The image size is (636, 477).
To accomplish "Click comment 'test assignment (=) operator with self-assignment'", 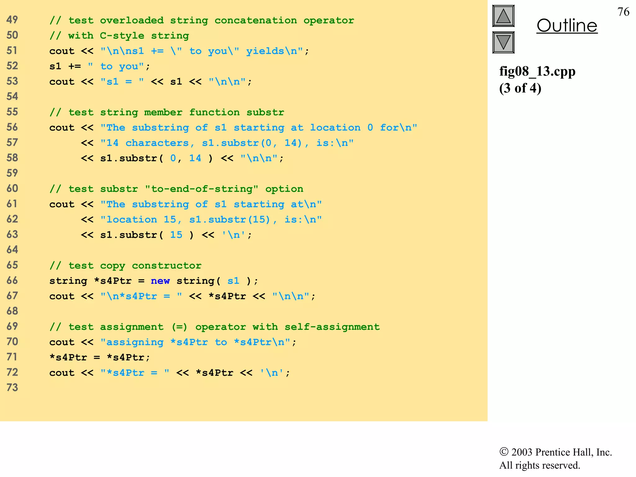I will (x=215, y=327).
